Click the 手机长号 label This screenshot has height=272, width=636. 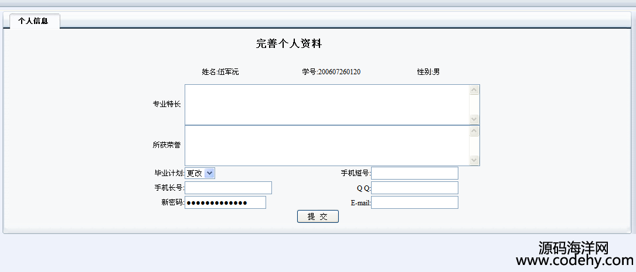(169, 188)
